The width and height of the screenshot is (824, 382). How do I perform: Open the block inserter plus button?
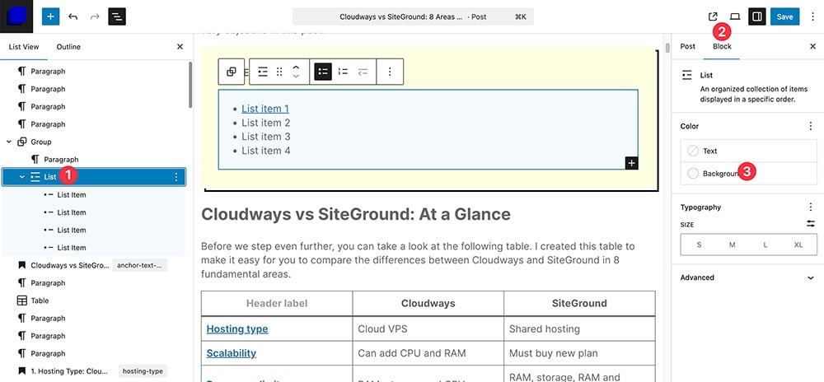coord(50,16)
